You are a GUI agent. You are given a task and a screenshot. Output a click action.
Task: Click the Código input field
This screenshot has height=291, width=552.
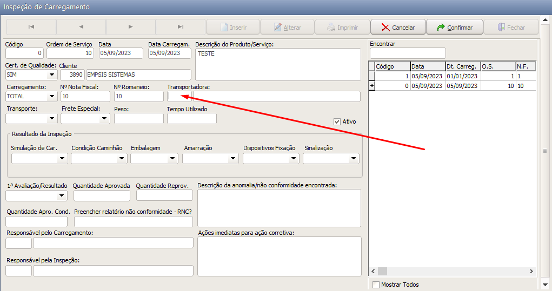(x=25, y=53)
